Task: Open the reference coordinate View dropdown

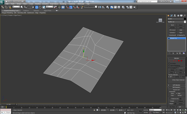Action: pyautogui.click(x=49, y=7)
